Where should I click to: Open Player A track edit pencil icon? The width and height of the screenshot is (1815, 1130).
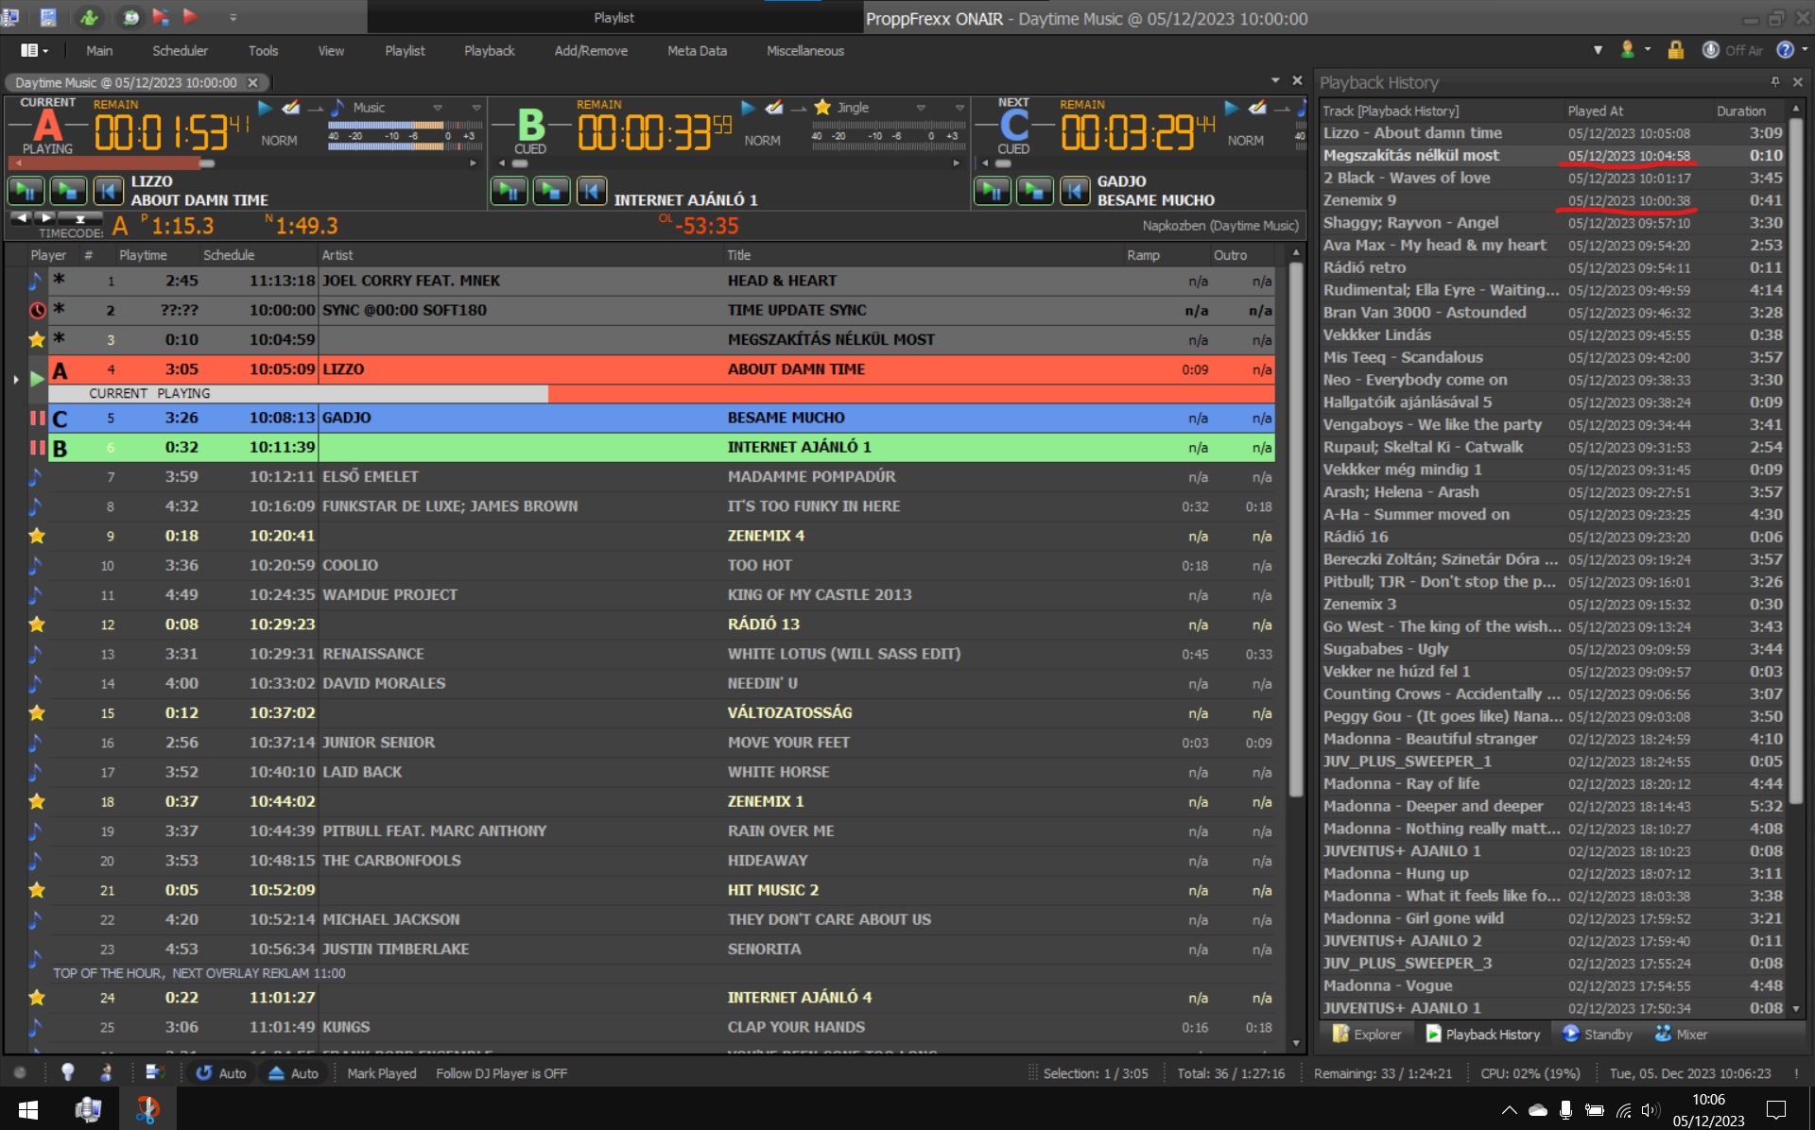click(x=292, y=108)
